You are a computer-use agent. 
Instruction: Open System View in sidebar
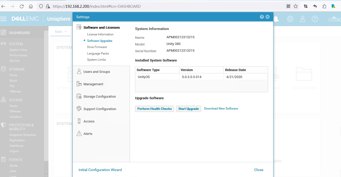click(18, 50)
